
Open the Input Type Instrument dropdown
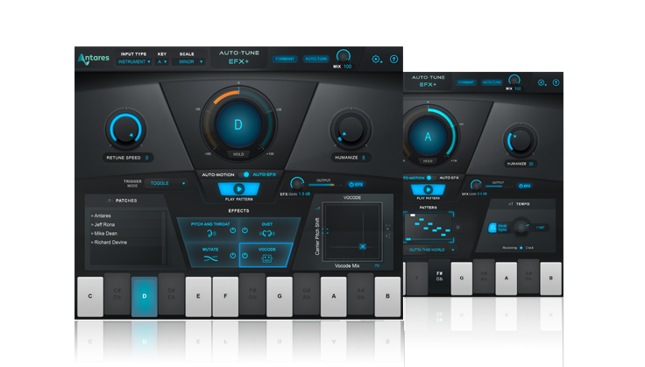tap(134, 61)
